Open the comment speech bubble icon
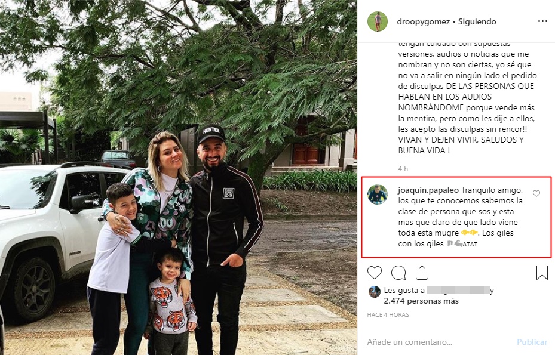 pos(398,273)
